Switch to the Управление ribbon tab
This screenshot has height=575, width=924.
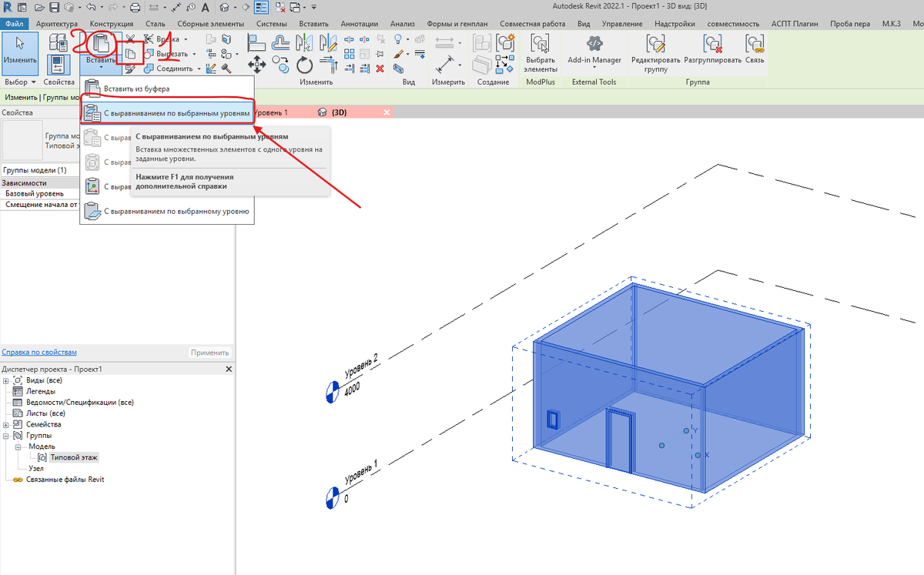[x=621, y=24]
